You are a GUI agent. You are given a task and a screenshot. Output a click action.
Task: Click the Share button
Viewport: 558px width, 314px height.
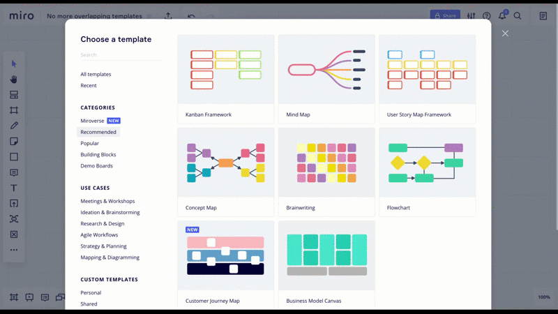point(445,15)
